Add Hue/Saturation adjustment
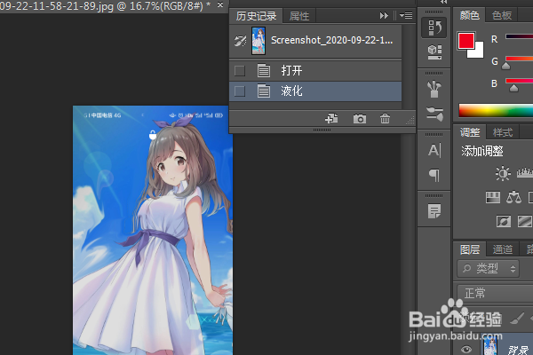 tap(492, 197)
